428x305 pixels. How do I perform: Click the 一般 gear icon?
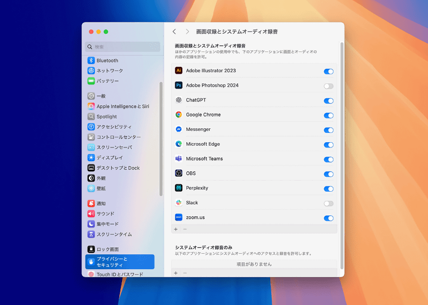tap(91, 96)
